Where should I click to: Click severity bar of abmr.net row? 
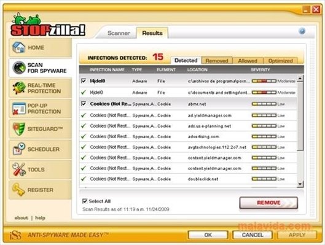pos(264,104)
